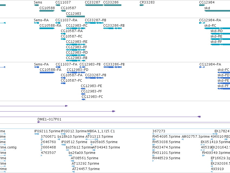Click the DME1-017P01 clone label

pos(49,119)
